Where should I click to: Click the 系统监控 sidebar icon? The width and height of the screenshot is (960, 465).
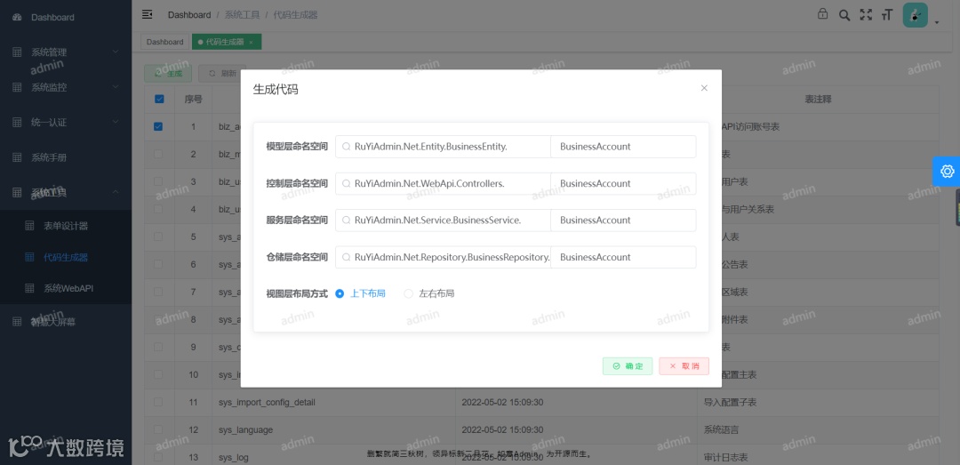[x=17, y=87]
